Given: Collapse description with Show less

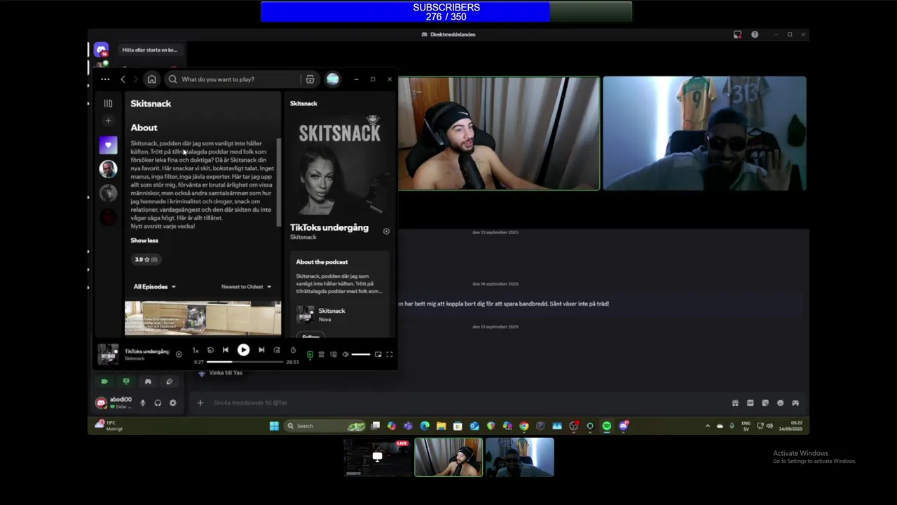Looking at the screenshot, I should click(144, 241).
